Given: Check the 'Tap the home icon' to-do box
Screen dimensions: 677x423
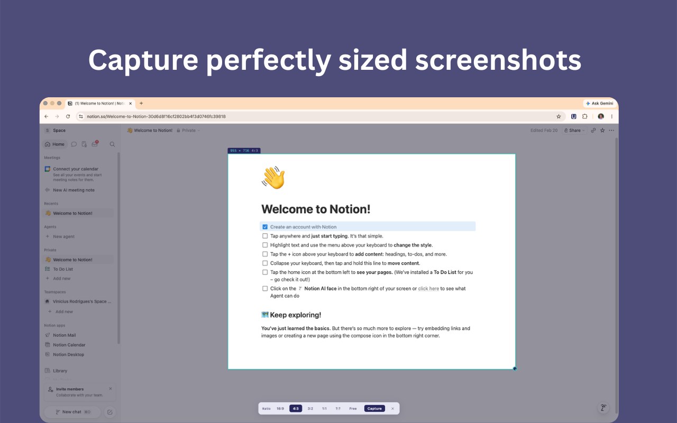Looking at the screenshot, I should coord(265,272).
